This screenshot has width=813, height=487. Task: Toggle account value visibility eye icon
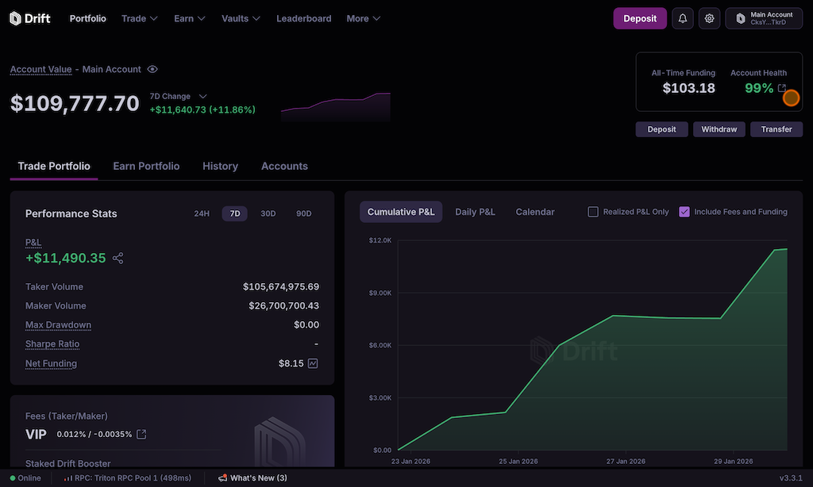(152, 70)
